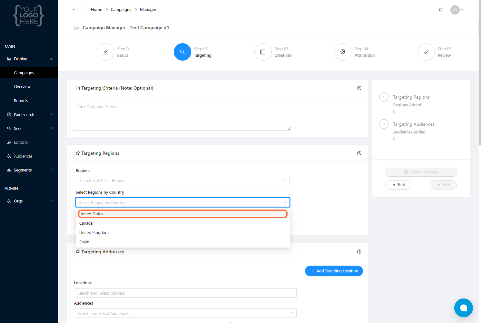Follow the Campaigns breadcrumb link
The width and height of the screenshot is (481, 323).
121,10
